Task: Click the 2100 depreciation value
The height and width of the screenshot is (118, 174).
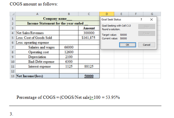Action: 69,57
